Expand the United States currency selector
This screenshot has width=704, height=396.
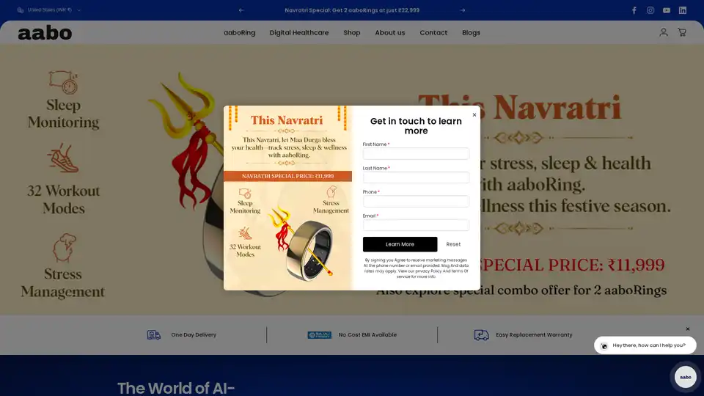[x=49, y=10]
